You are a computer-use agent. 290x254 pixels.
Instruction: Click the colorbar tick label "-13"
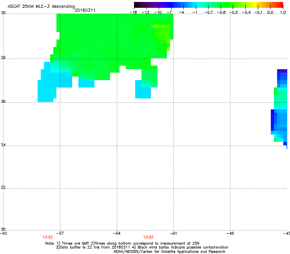click(145, 13)
